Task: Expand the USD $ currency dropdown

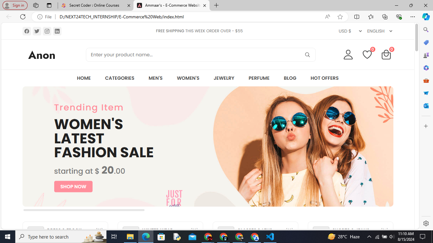Action: [x=350, y=31]
